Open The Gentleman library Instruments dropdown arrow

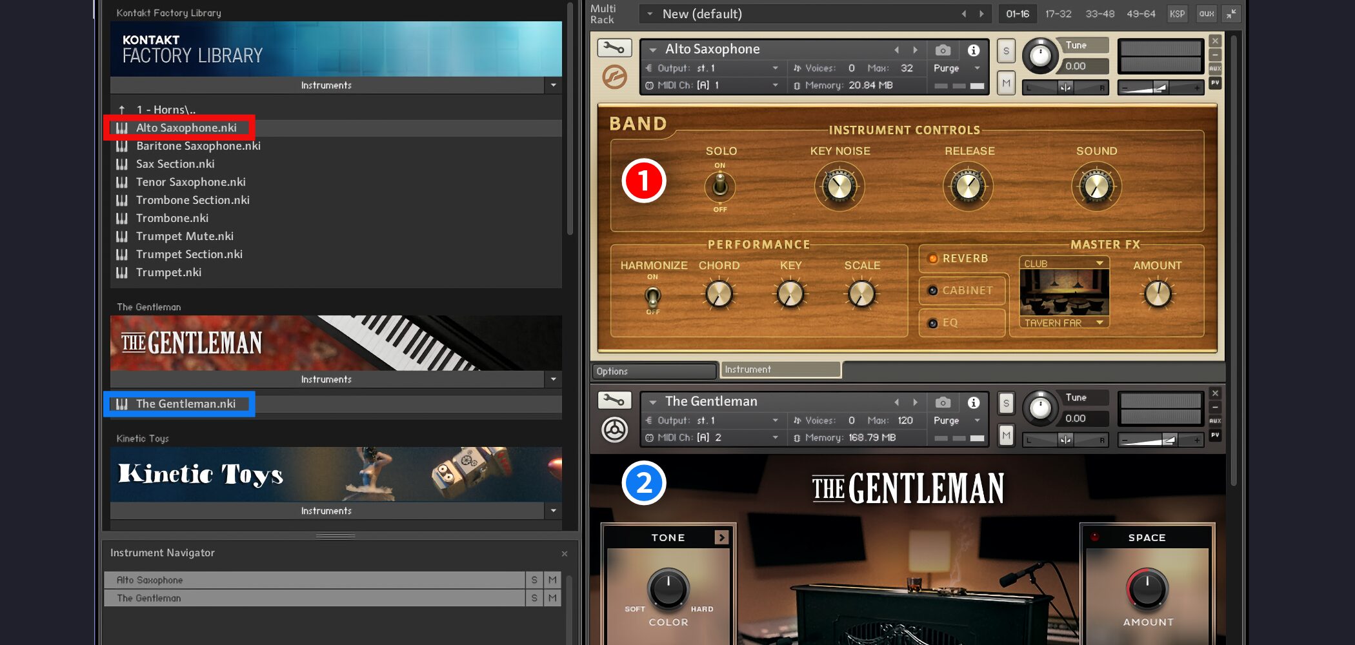(x=553, y=379)
